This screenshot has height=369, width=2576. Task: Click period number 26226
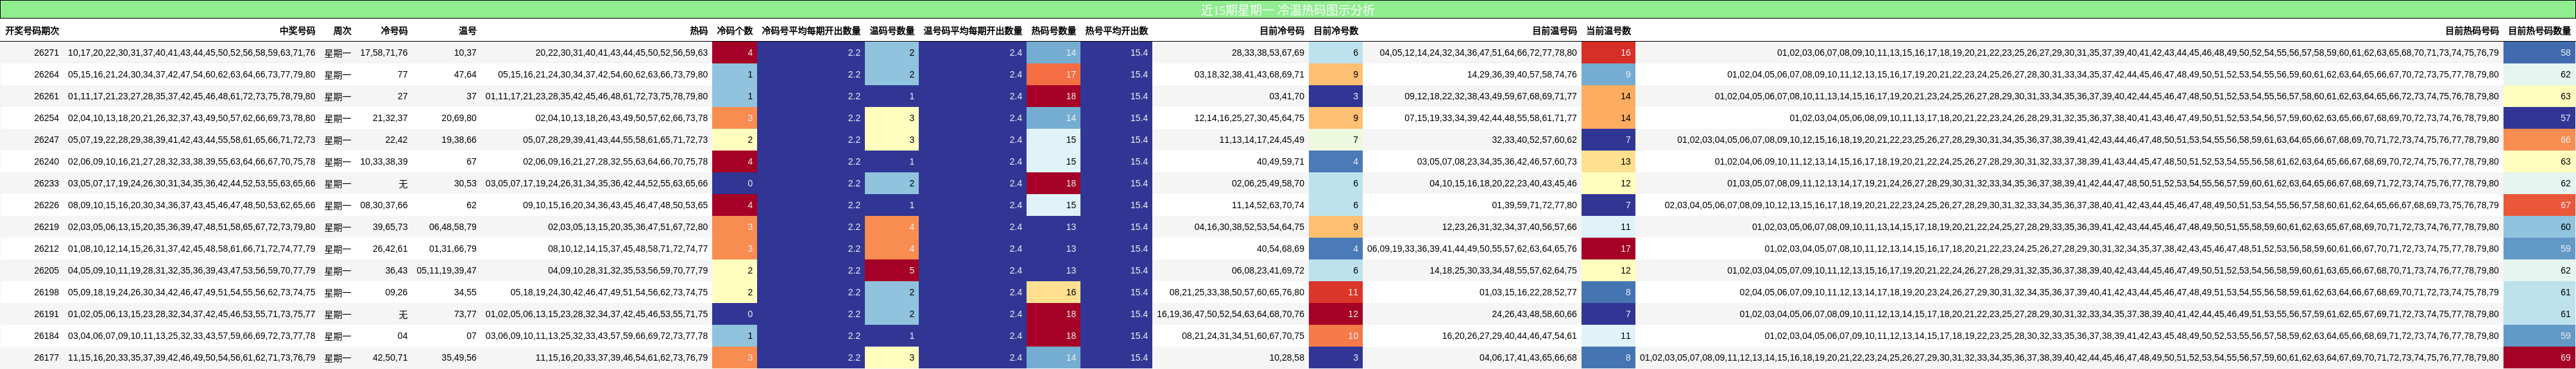pyautogui.click(x=46, y=206)
